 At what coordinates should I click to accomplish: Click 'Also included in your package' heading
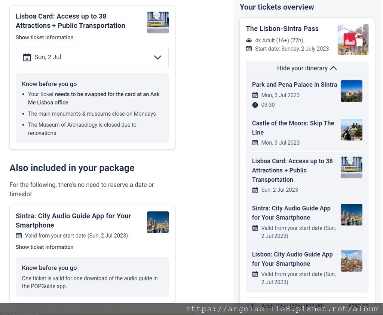coord(72,168)
